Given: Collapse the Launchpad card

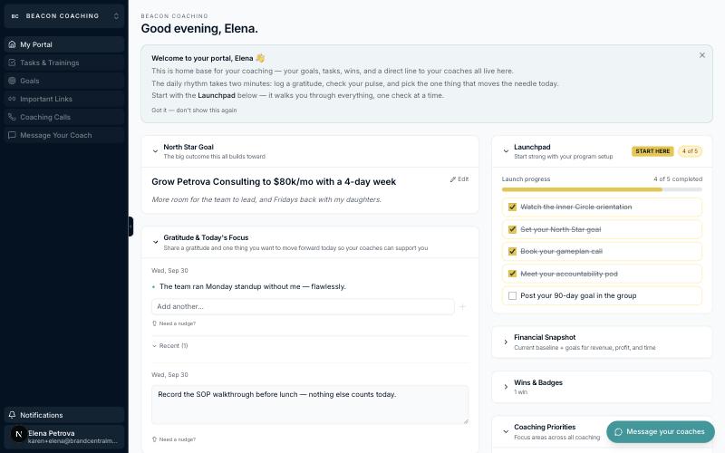Looking at the screenshot, I should (x=506, y=151).
